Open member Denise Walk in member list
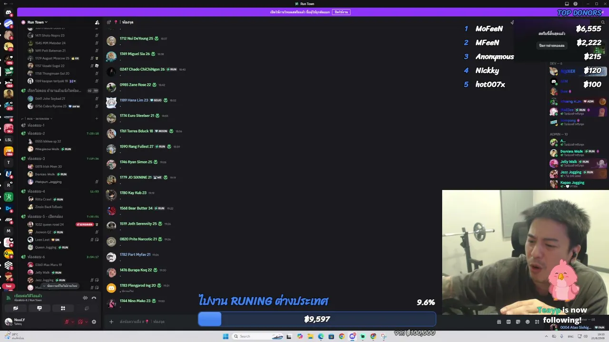The width and height of the screenshot is (609, 342). (x=578, y=152)
